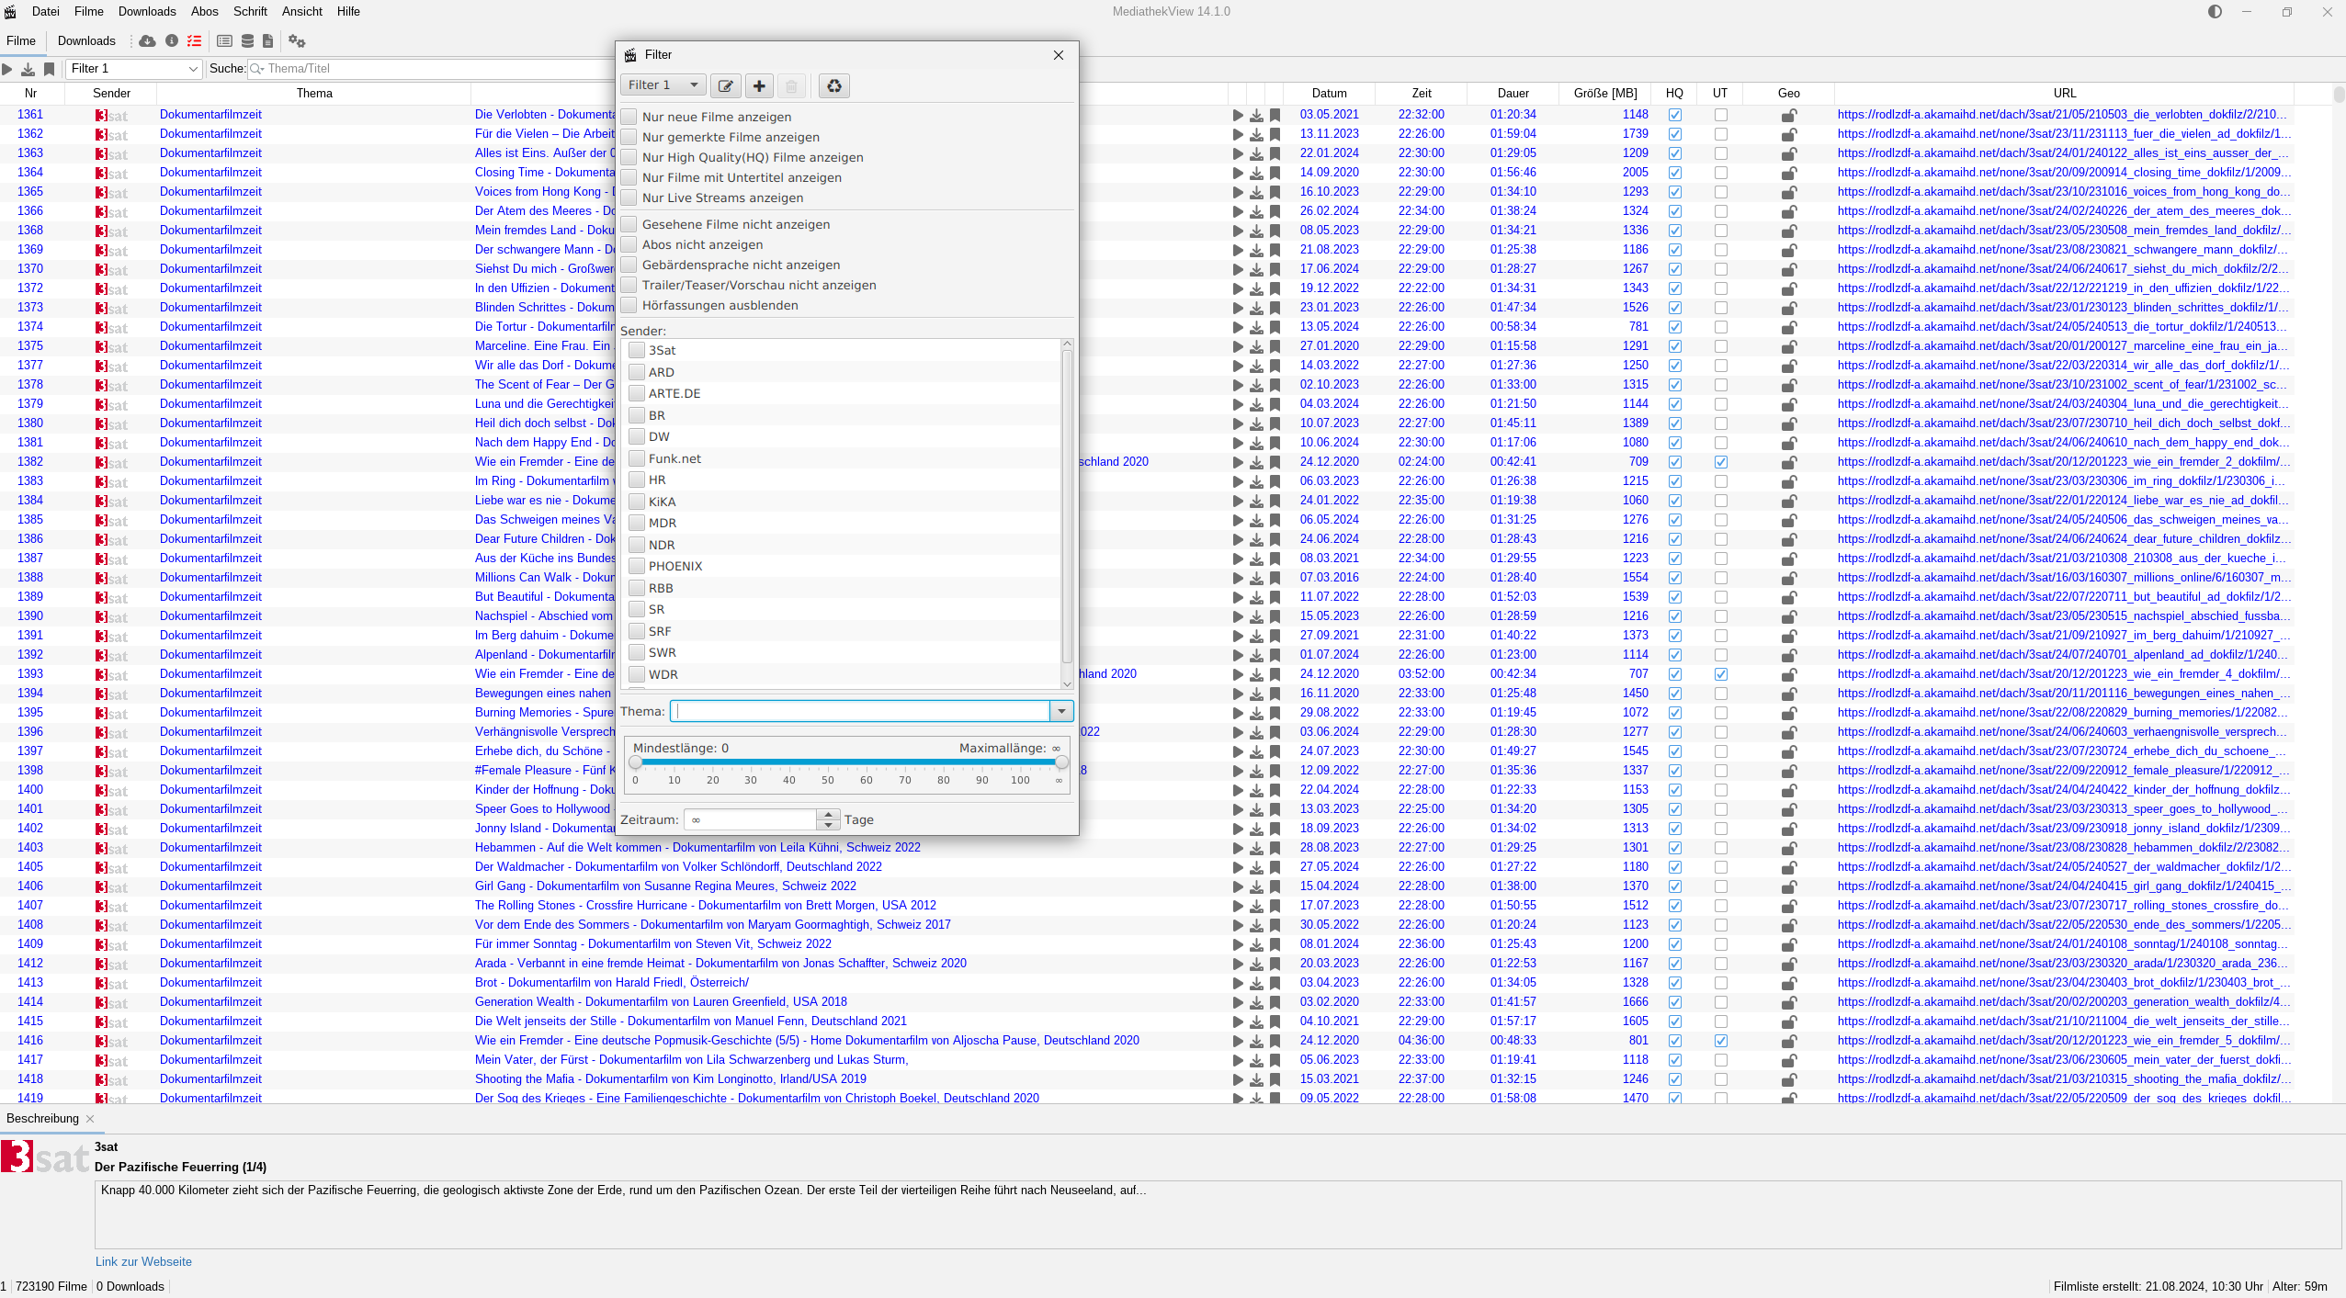The height and width of the screenshot is (1298, 2346).
Task: Decrease Zeitraum with the down spinner arrow
Action: click(x=828, y=825)
